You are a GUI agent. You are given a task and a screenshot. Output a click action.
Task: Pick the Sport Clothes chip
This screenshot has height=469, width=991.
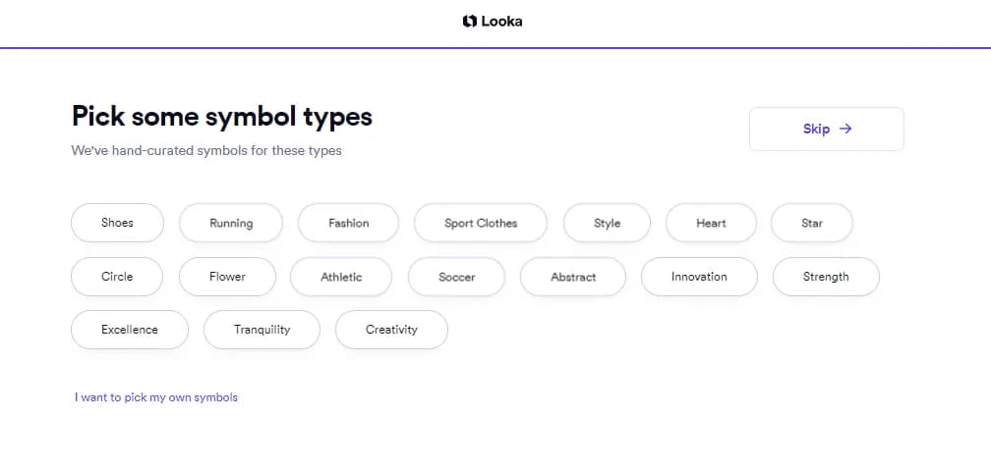click(x=480, y=223)
